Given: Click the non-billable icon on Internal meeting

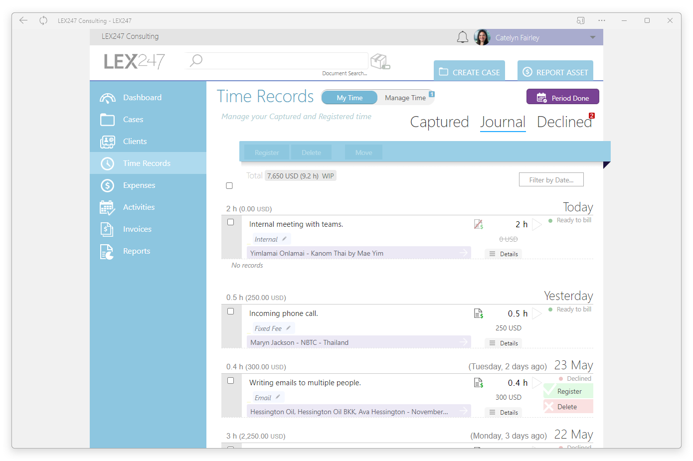Looking at the screenshot, I should pyautogui.click(x=479, y=224).
